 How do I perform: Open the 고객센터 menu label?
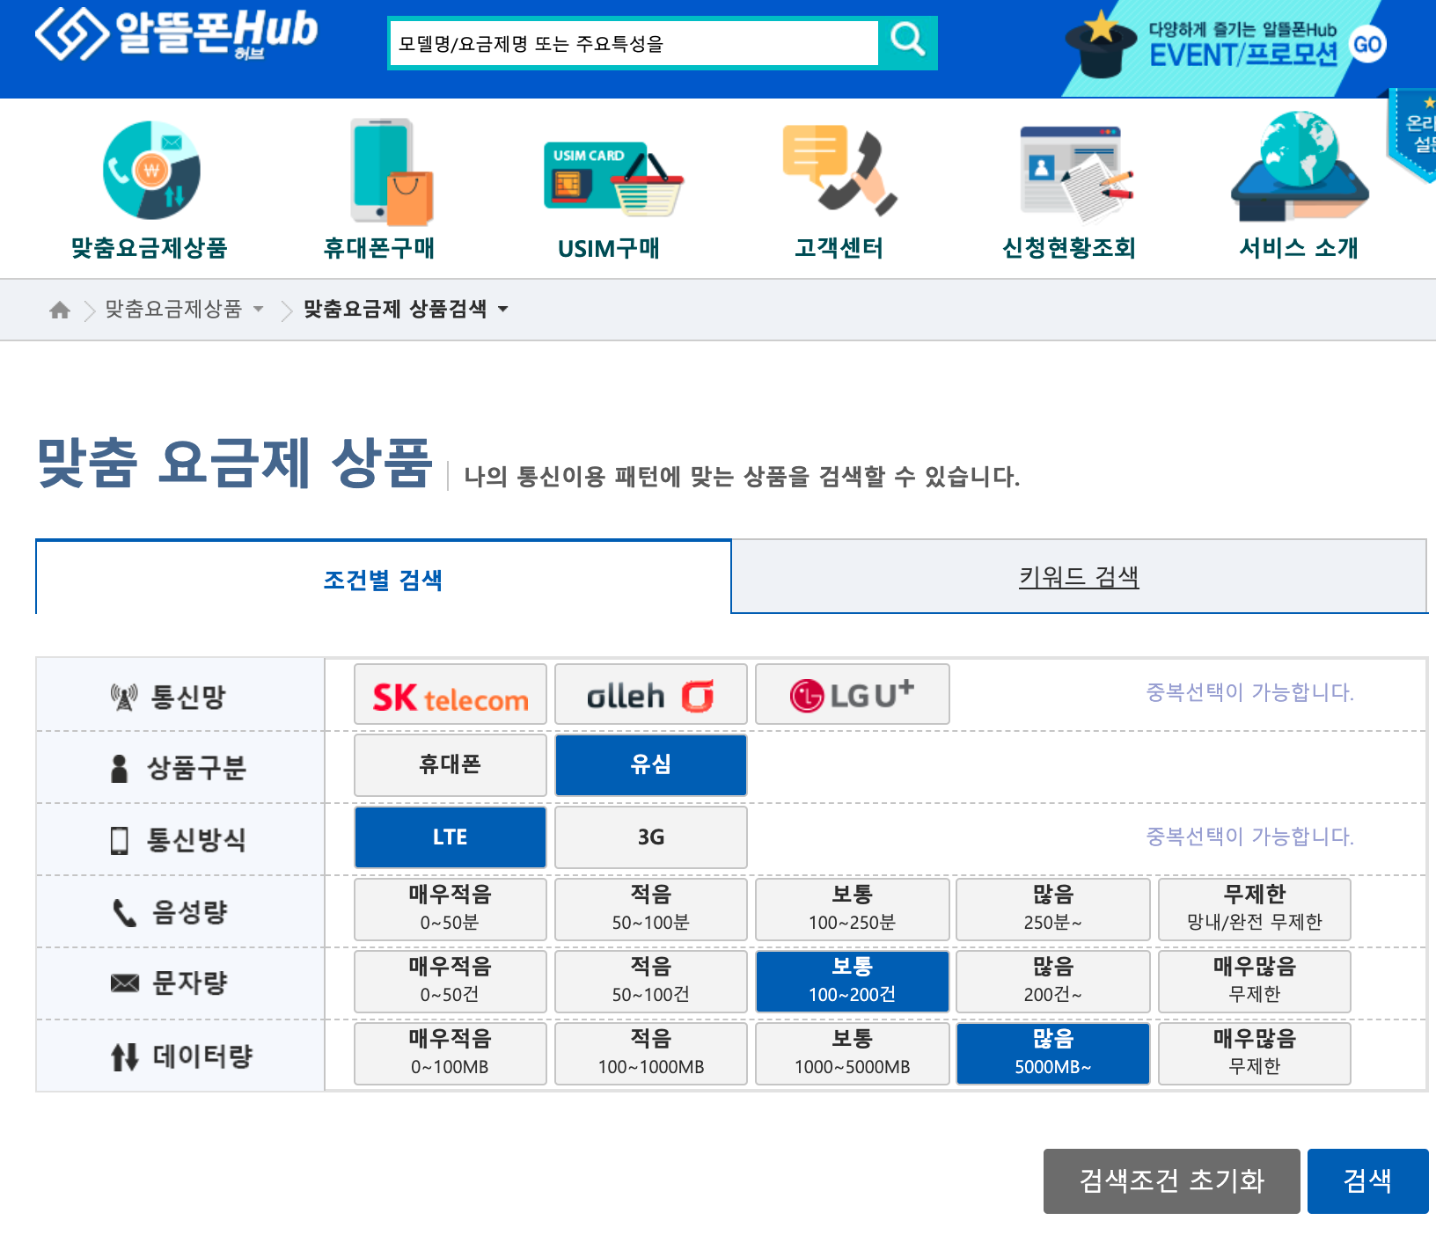click(839, 248)
